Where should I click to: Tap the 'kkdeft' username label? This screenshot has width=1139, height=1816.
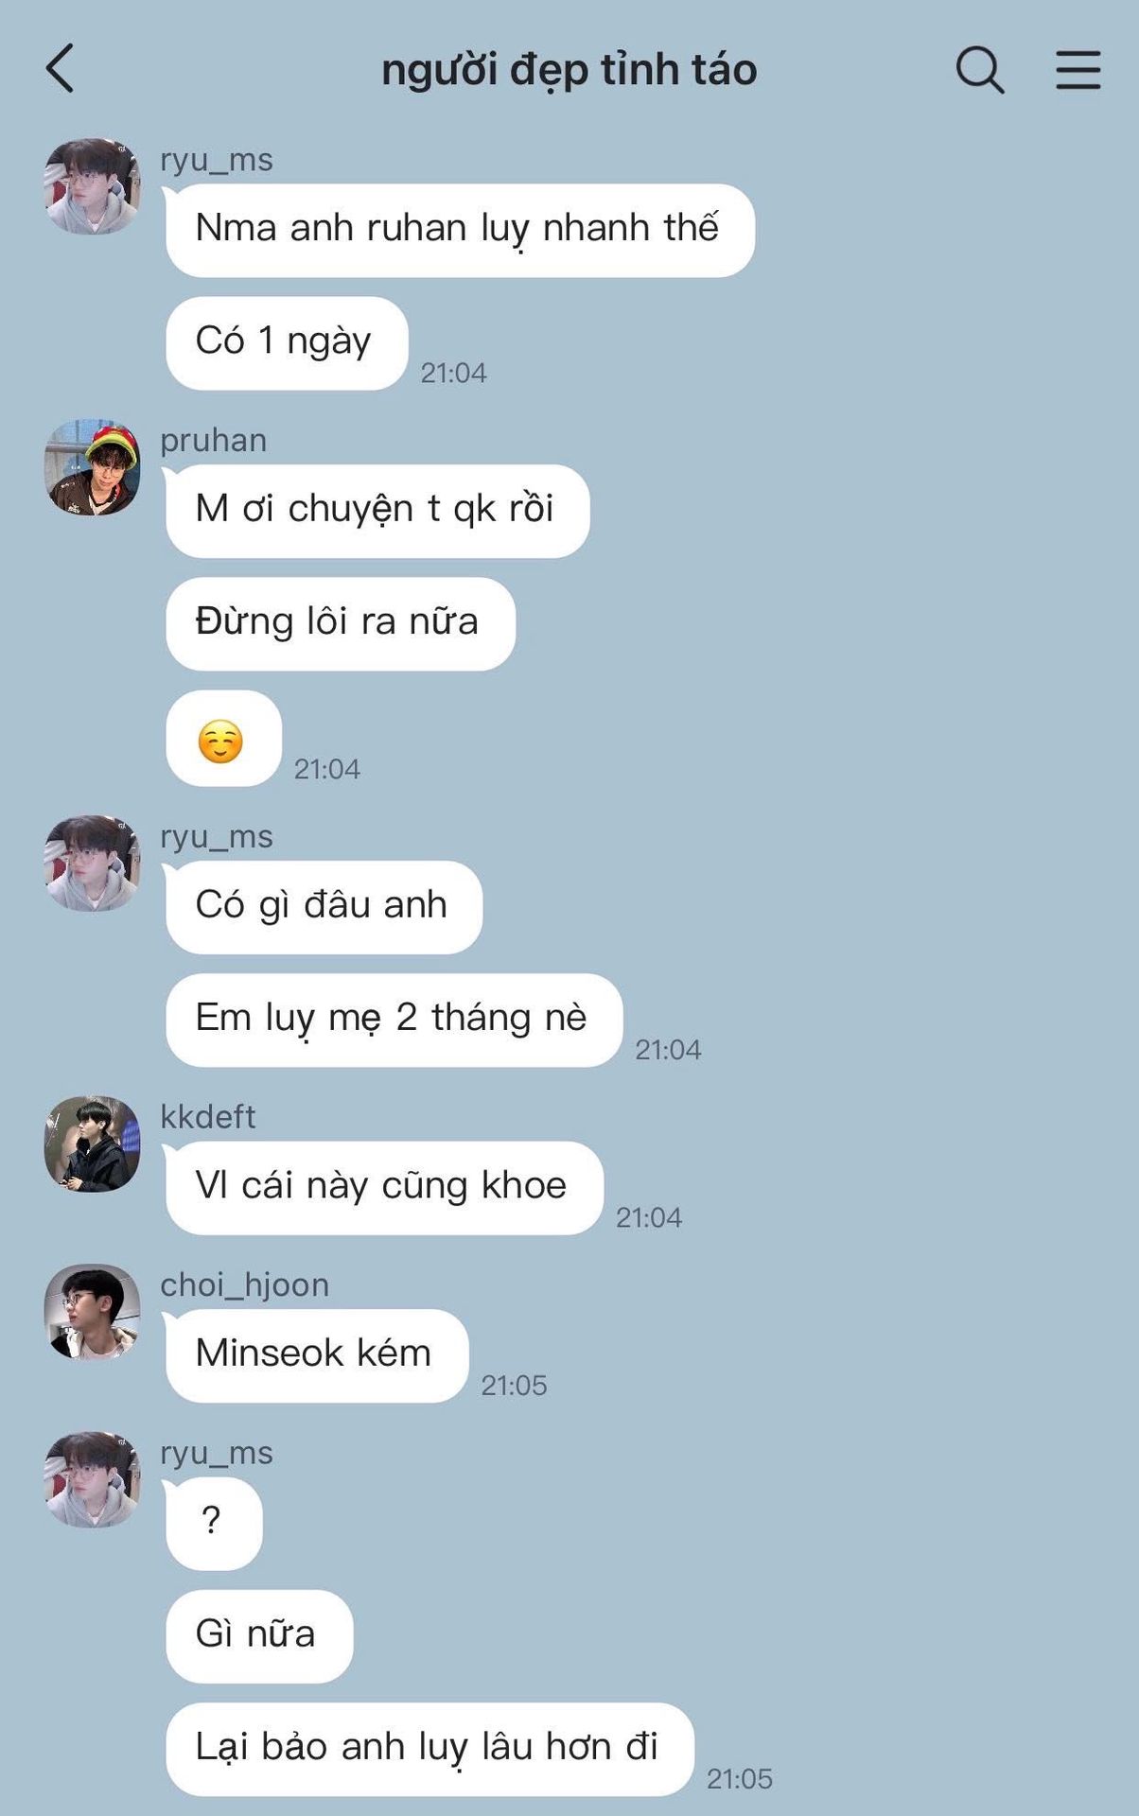[208, 1117]
